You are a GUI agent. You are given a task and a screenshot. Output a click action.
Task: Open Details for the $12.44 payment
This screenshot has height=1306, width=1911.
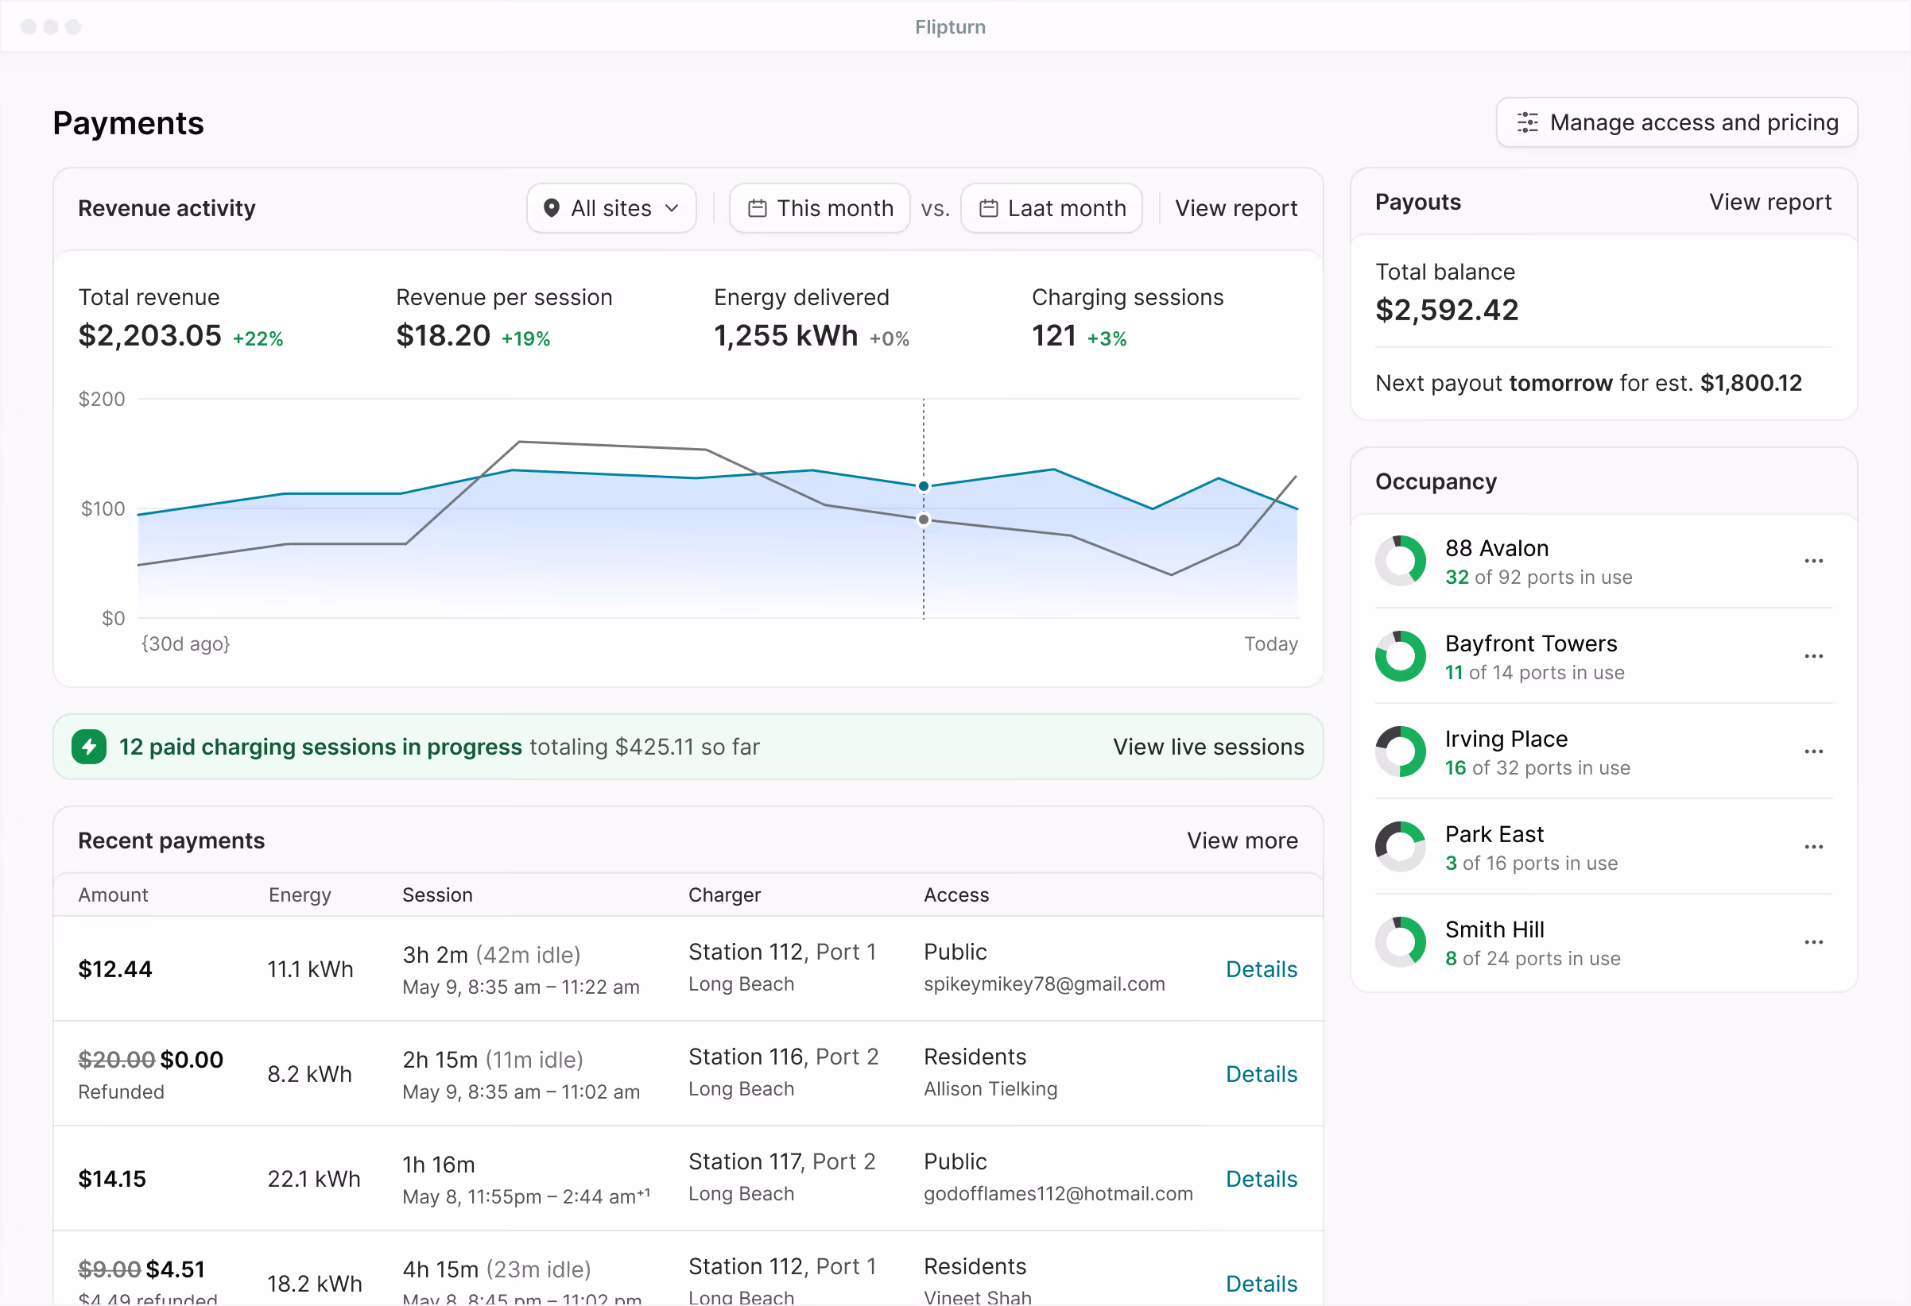pyautogui.click(x=1262, y=969)
